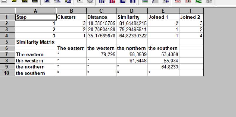Select row 1 header
Image resolution: width=236 pixels, height=117 pixels.
point(7,17)
